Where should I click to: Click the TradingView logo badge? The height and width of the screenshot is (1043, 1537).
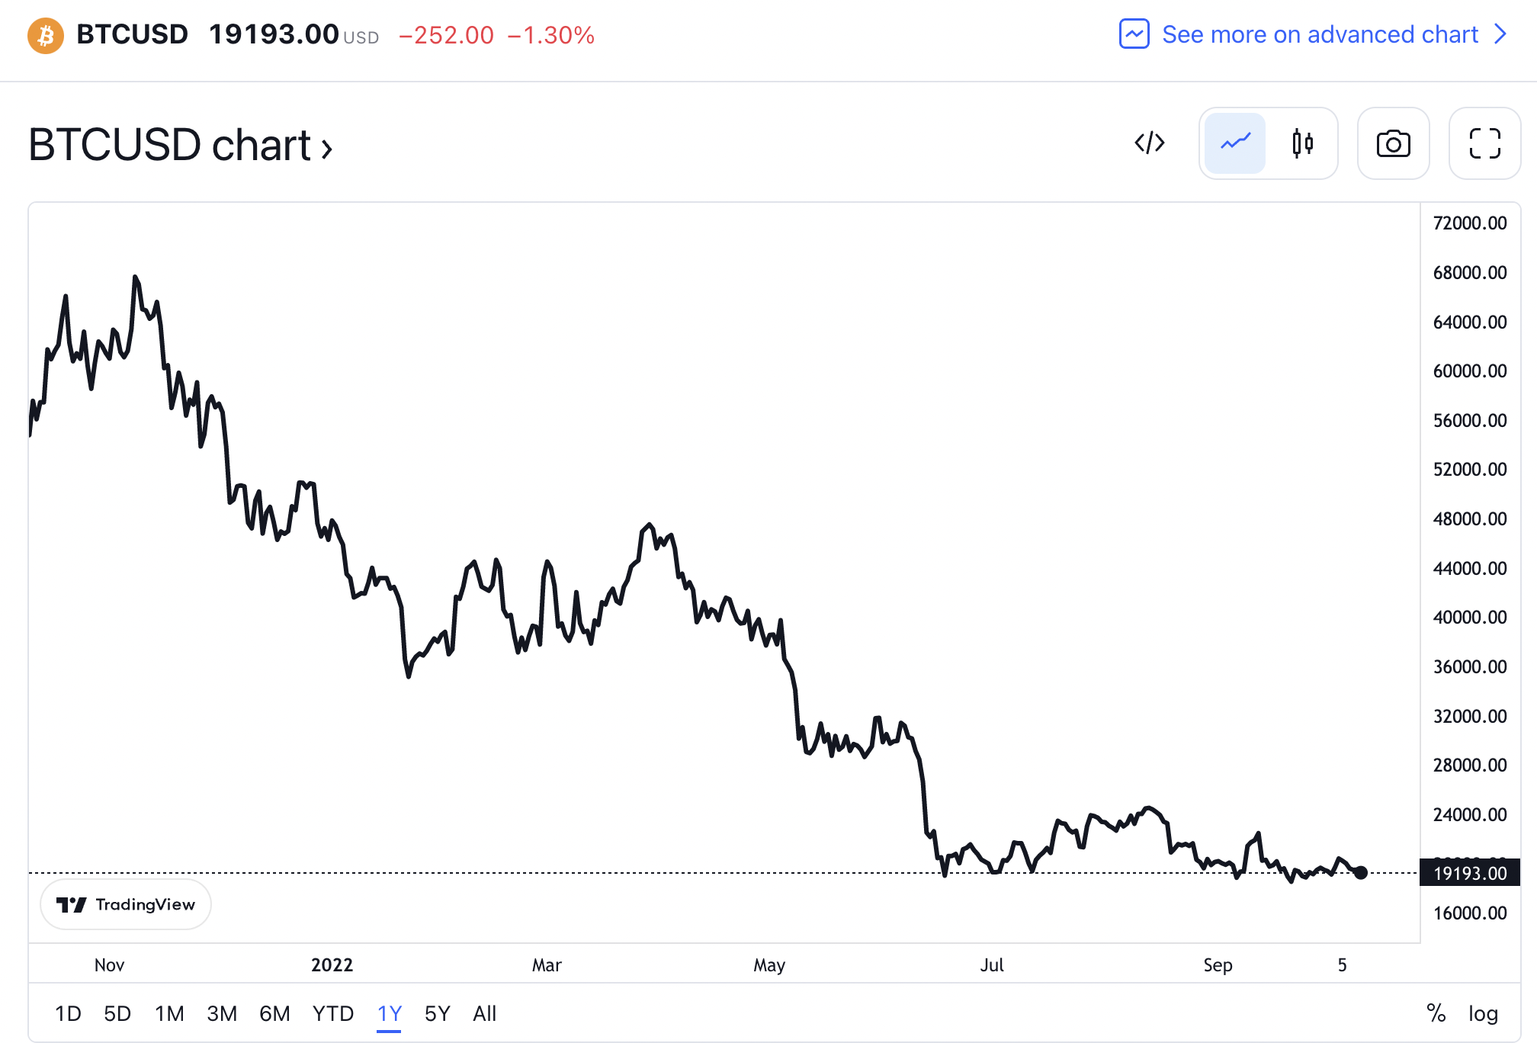coord(126,904)
